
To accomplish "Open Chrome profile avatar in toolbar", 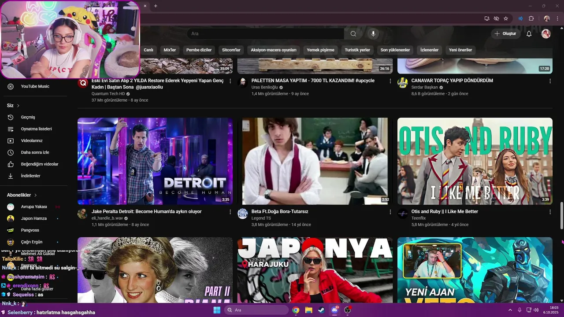I will click(547, 18).
